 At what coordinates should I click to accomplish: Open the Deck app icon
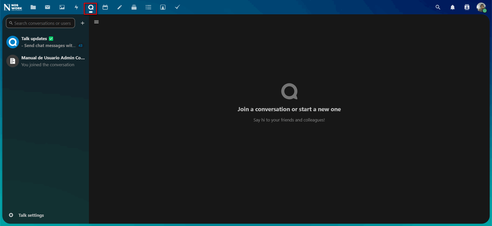tap(134, 7)
